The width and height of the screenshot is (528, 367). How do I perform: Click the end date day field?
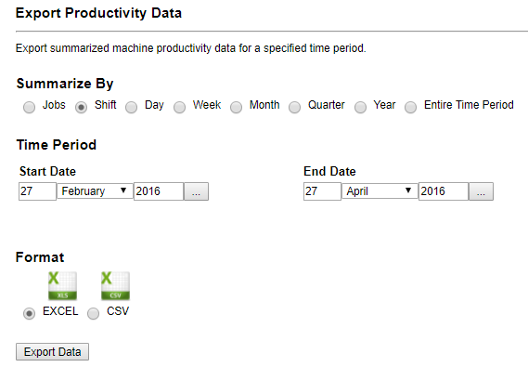(x=322, y=191)
